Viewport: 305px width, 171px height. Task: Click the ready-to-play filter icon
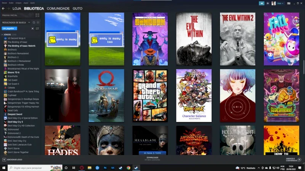click(x=38, y=22)
